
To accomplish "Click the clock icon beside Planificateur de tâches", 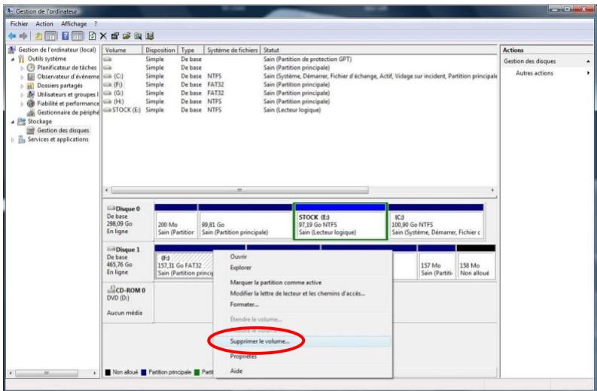I will pyautogui.click(x=31, y=68).
